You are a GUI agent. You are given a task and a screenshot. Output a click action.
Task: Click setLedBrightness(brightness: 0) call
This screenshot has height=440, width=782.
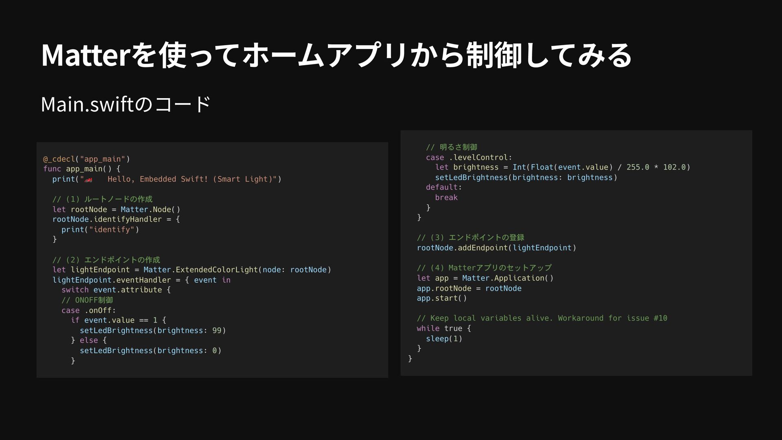pos(150,350)
